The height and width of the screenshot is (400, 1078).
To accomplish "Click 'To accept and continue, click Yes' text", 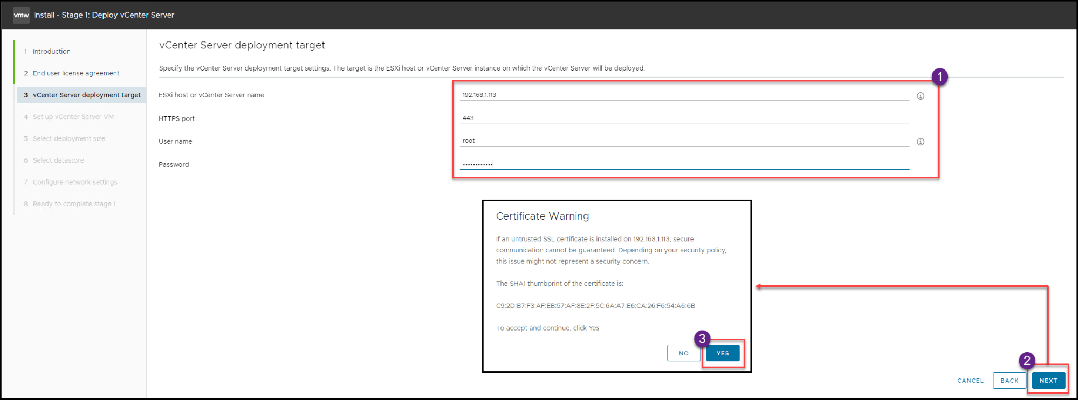I will [x=547, y=328].
